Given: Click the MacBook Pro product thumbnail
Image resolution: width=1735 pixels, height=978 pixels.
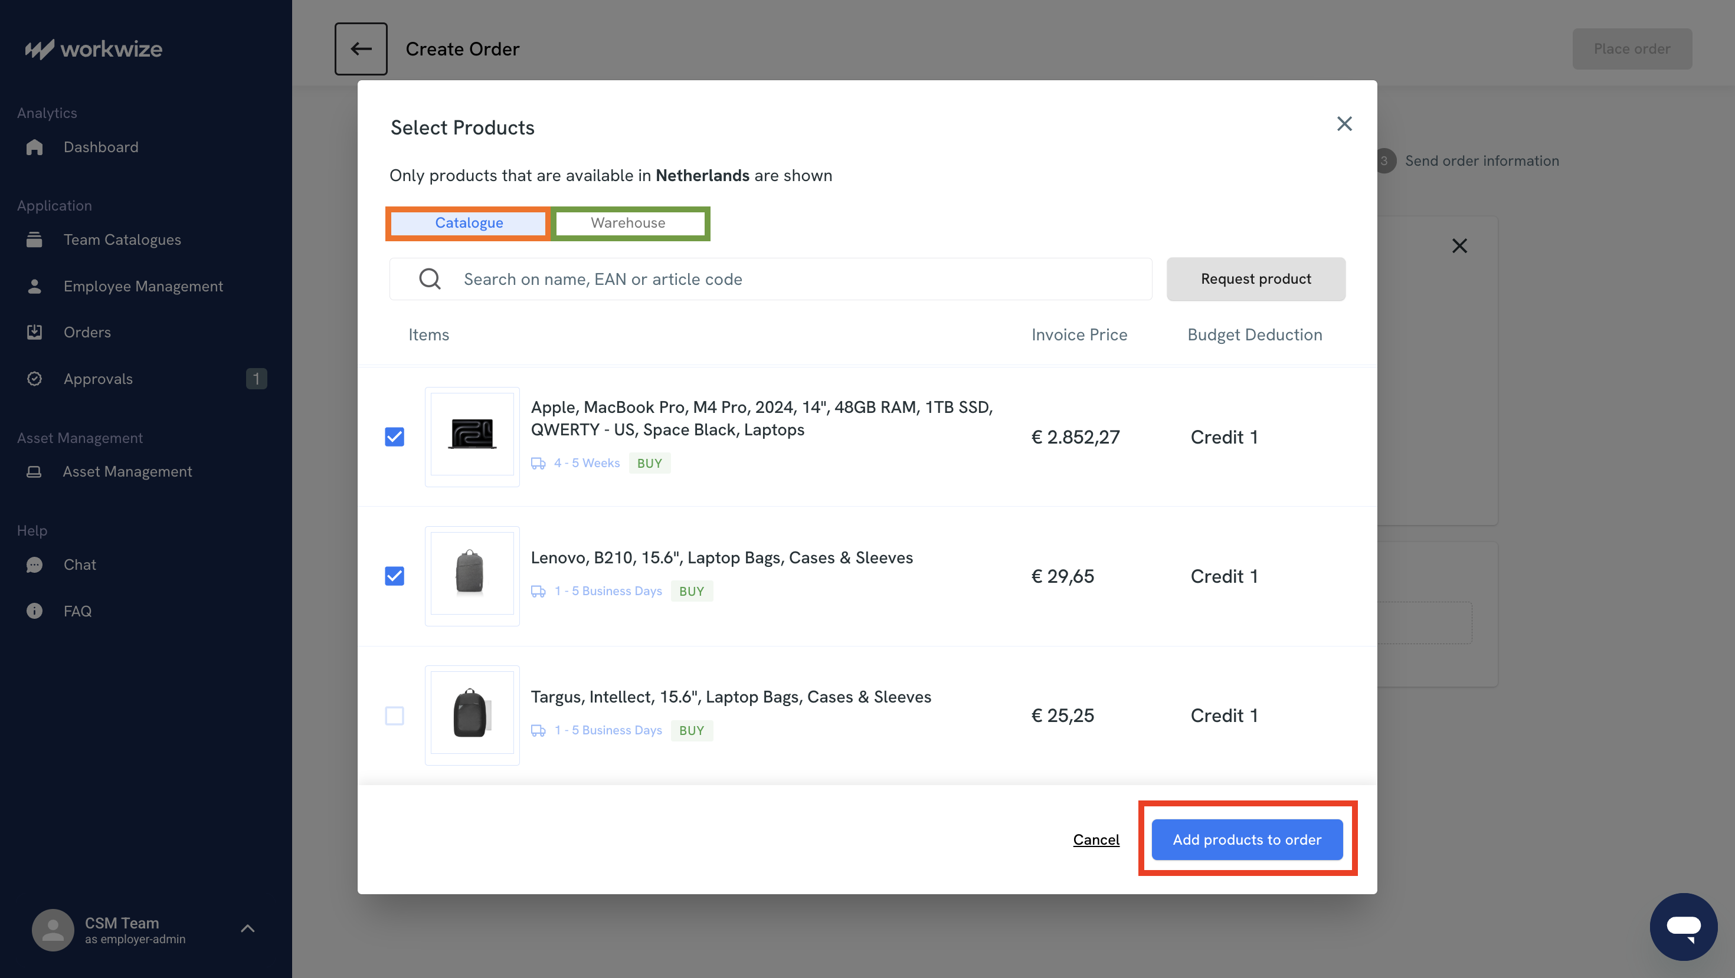Looking at the screenshot, I should tap(472, 437).
